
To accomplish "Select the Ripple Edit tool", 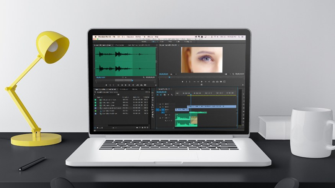I will [152, 97].
